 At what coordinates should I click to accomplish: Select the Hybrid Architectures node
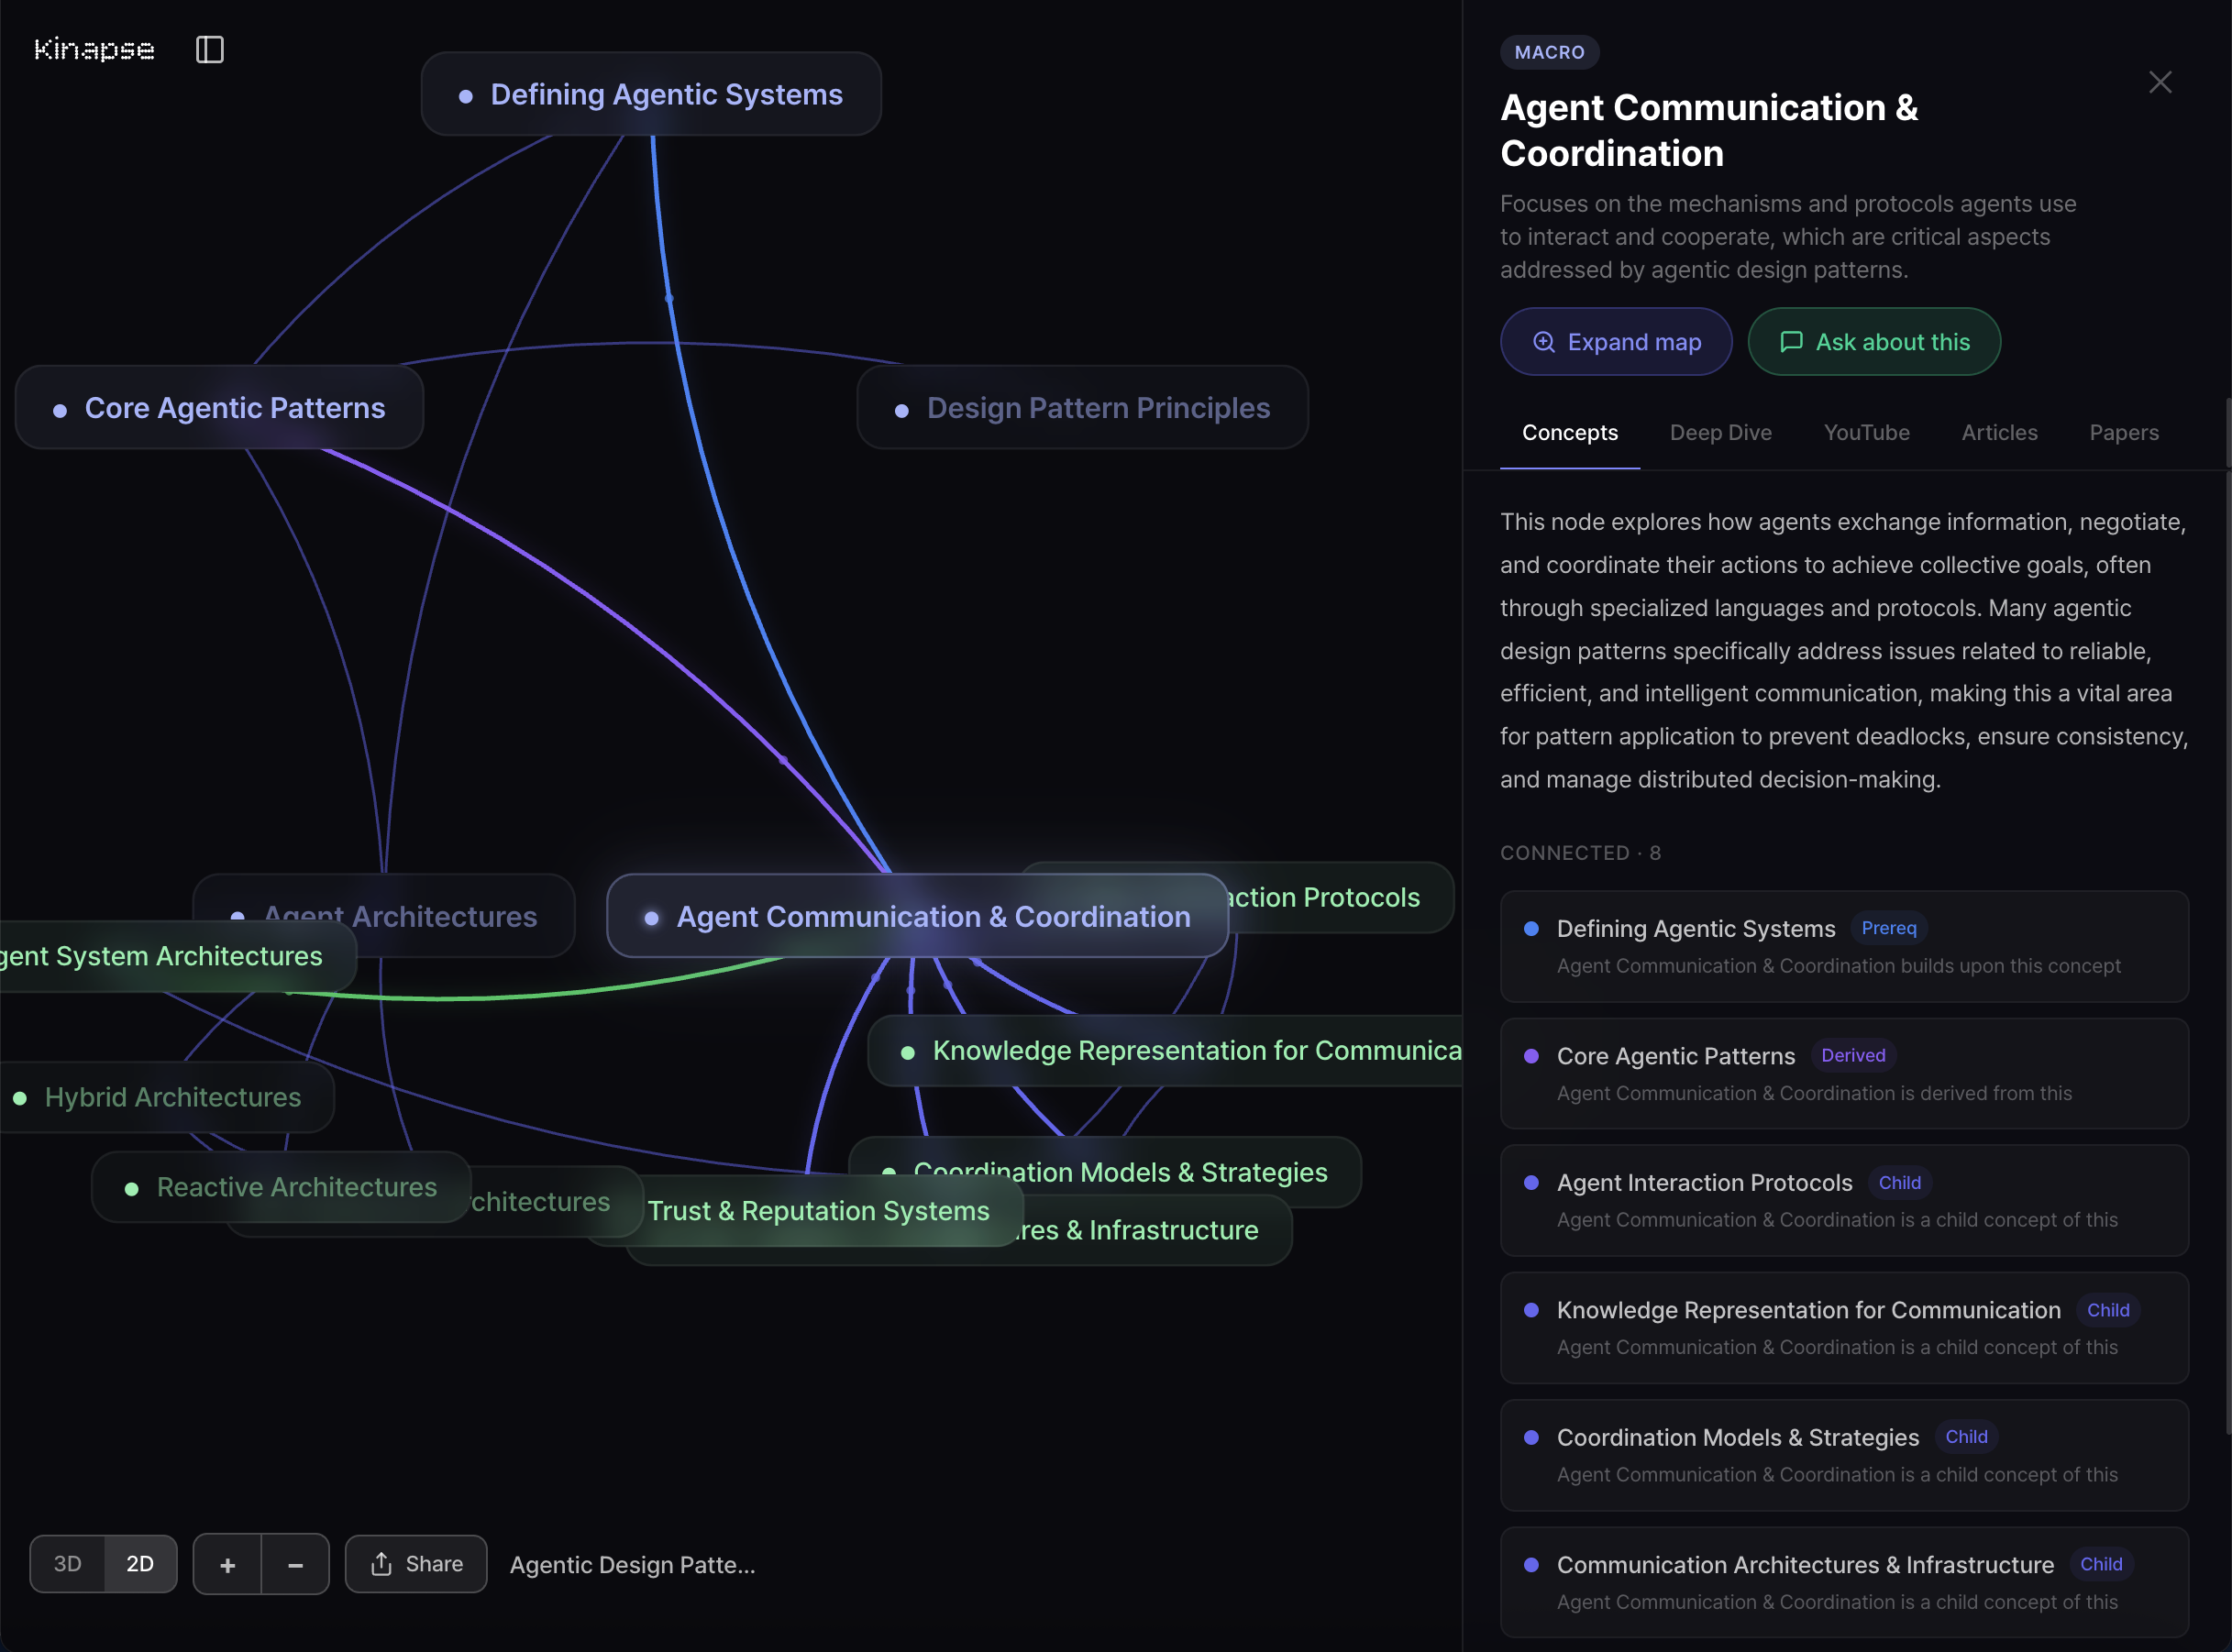click(172, 1097)
